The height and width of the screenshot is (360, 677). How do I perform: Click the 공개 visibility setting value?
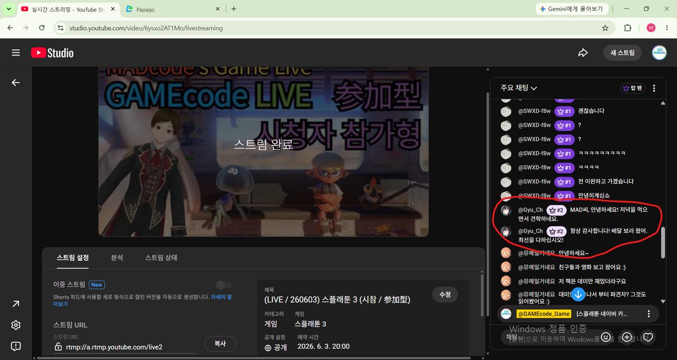click(280, 347)
